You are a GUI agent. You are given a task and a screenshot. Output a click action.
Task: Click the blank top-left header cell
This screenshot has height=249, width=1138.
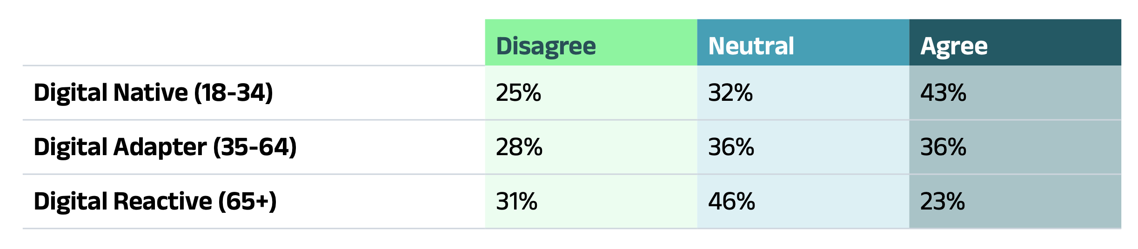click(254, 43)
